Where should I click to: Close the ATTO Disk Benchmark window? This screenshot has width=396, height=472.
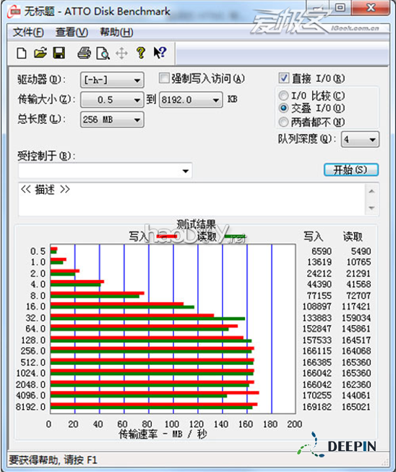[x=371, y=7]
